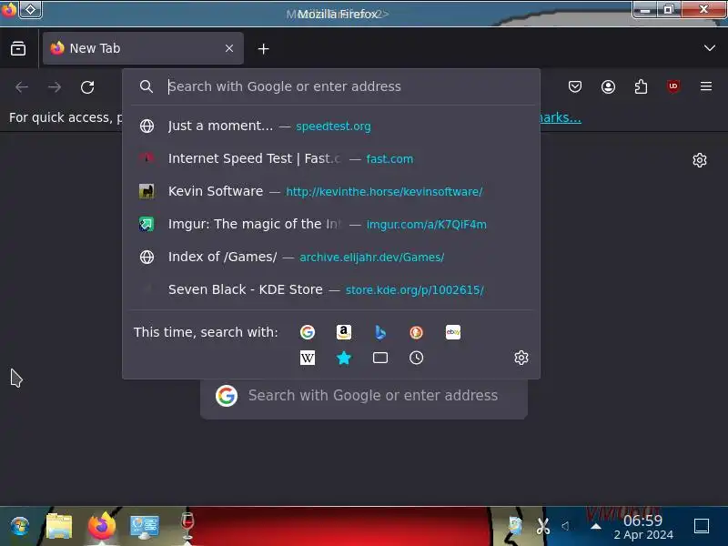Open the Extensions puzzle icon
The width and height of the screenshot is (728, 546).
tap(641, 86)
